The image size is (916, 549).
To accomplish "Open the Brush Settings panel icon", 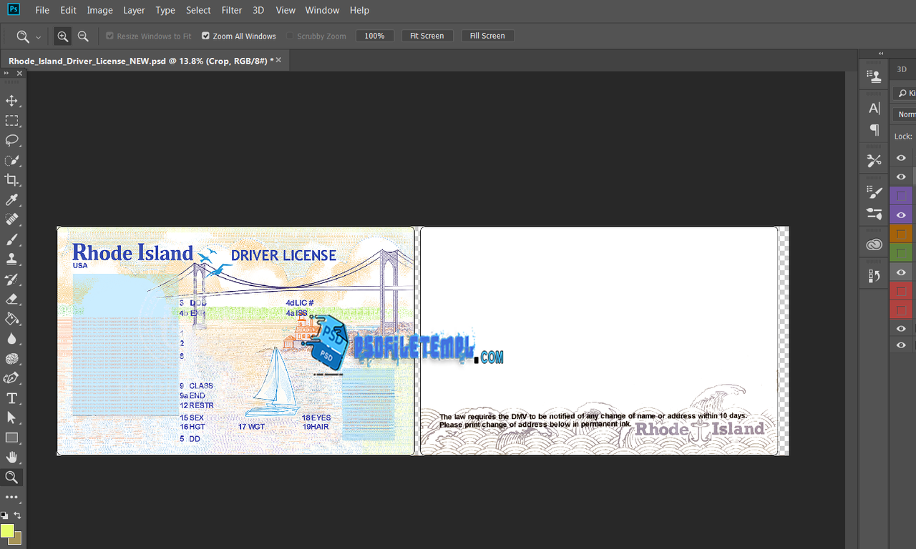I will click(874, 192).
